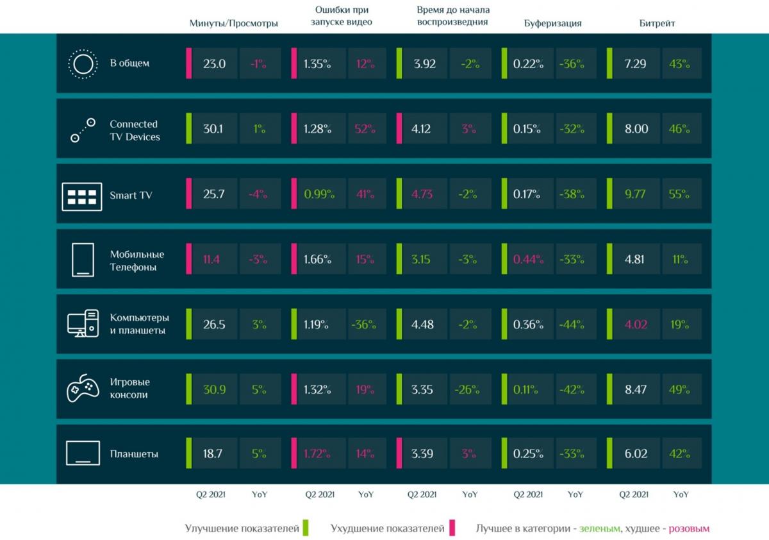769x540 pixels.
Task: Select the Битрейт column header
Action: [657, 23]
